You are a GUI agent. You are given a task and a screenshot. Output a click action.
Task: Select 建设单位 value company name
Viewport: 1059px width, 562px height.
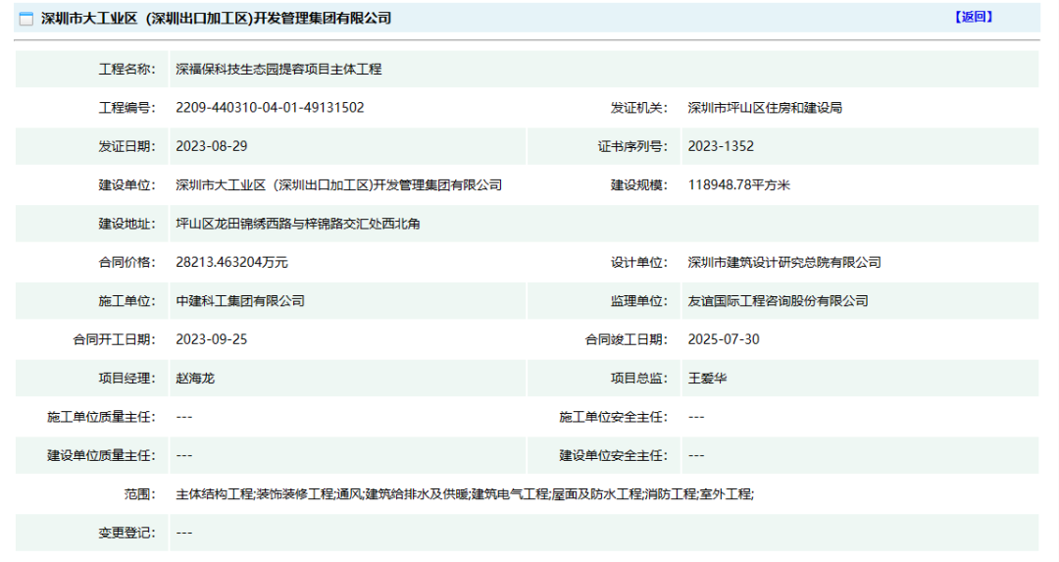tap(339, 185)
